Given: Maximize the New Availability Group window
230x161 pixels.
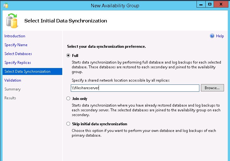Looking at the screenshot, I should (209, 4).
